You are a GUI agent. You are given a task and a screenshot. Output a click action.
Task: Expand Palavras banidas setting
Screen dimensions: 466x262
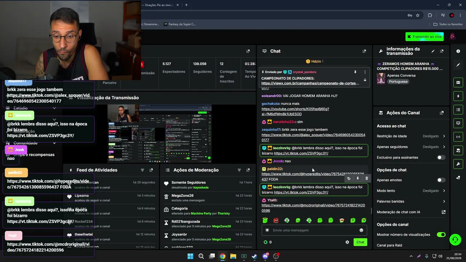tap(411, 201)
